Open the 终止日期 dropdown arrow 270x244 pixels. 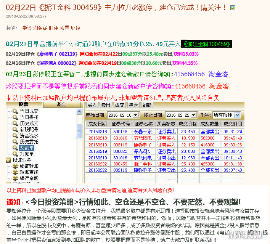(194, 115)
